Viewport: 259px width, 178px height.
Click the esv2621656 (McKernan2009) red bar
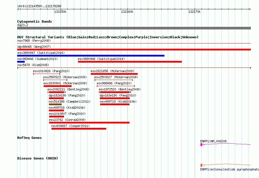(114, 74)
